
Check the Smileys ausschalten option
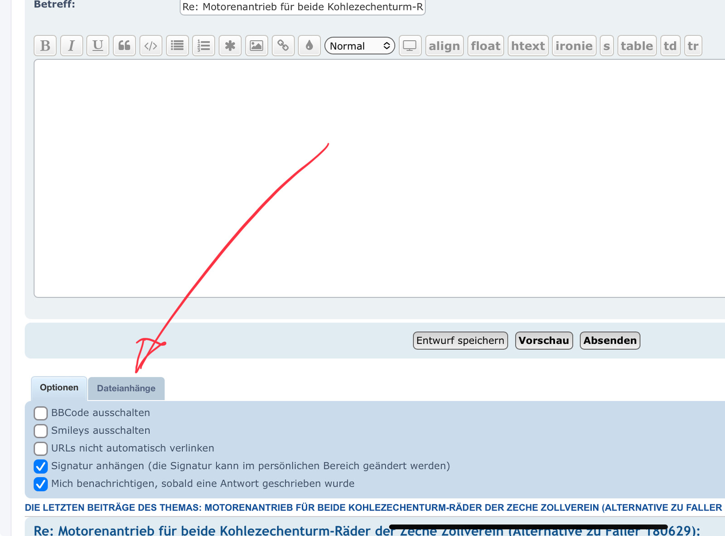[x=41, y=431]
